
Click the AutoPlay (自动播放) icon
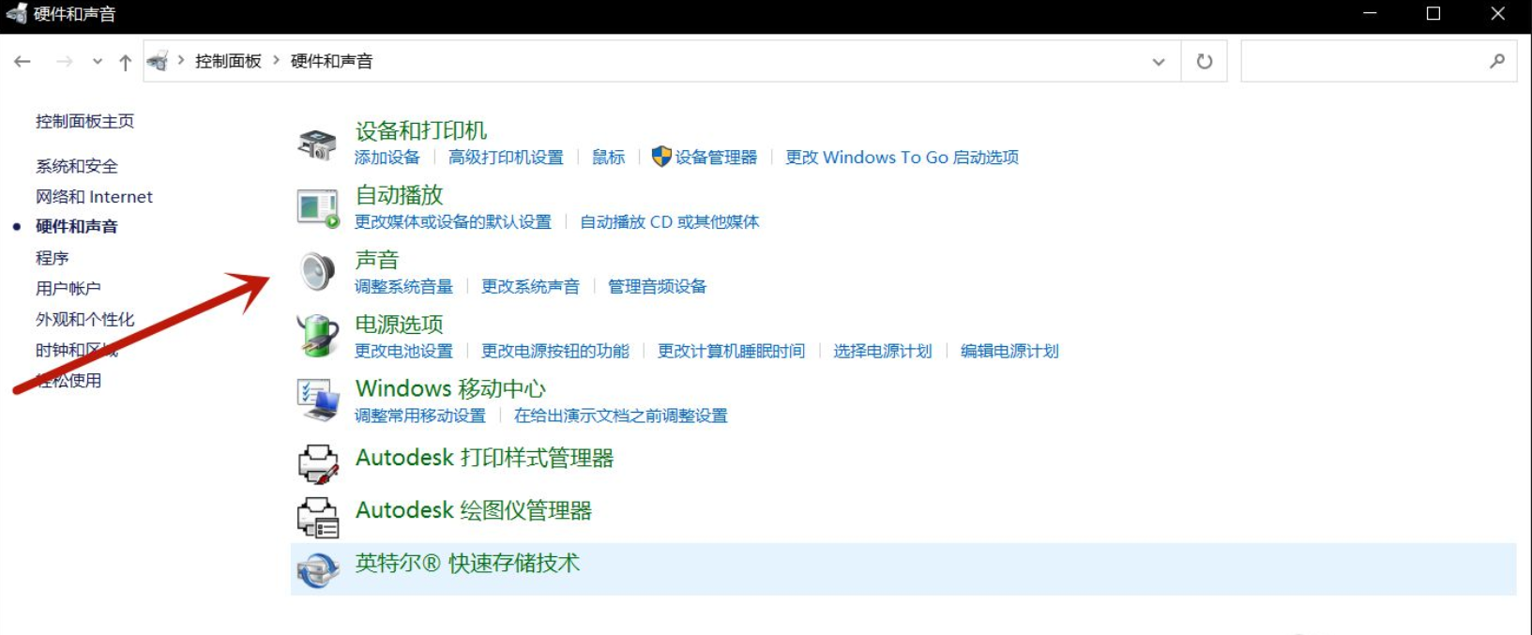click(318, 208)
